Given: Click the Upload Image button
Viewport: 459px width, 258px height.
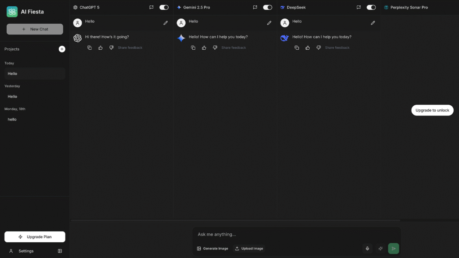Looking at the screenshot, I should [249, 248].
